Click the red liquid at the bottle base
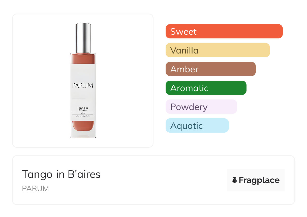 coord(83,125)
